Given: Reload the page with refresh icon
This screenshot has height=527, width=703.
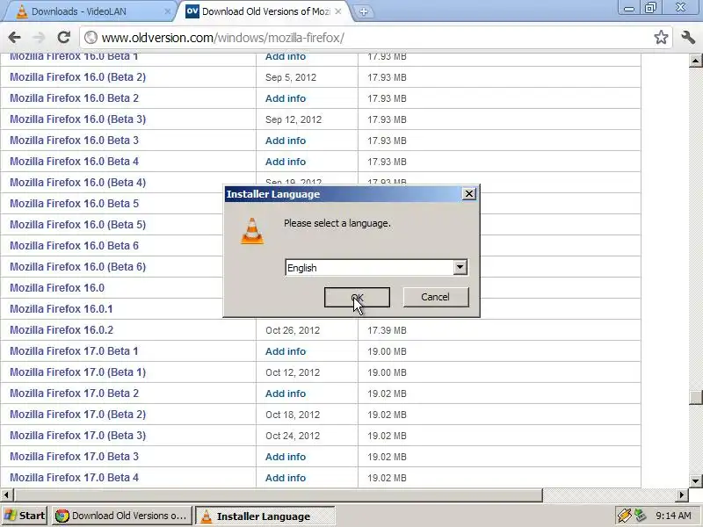Looking at the screenshot, I should pos(64,38).
